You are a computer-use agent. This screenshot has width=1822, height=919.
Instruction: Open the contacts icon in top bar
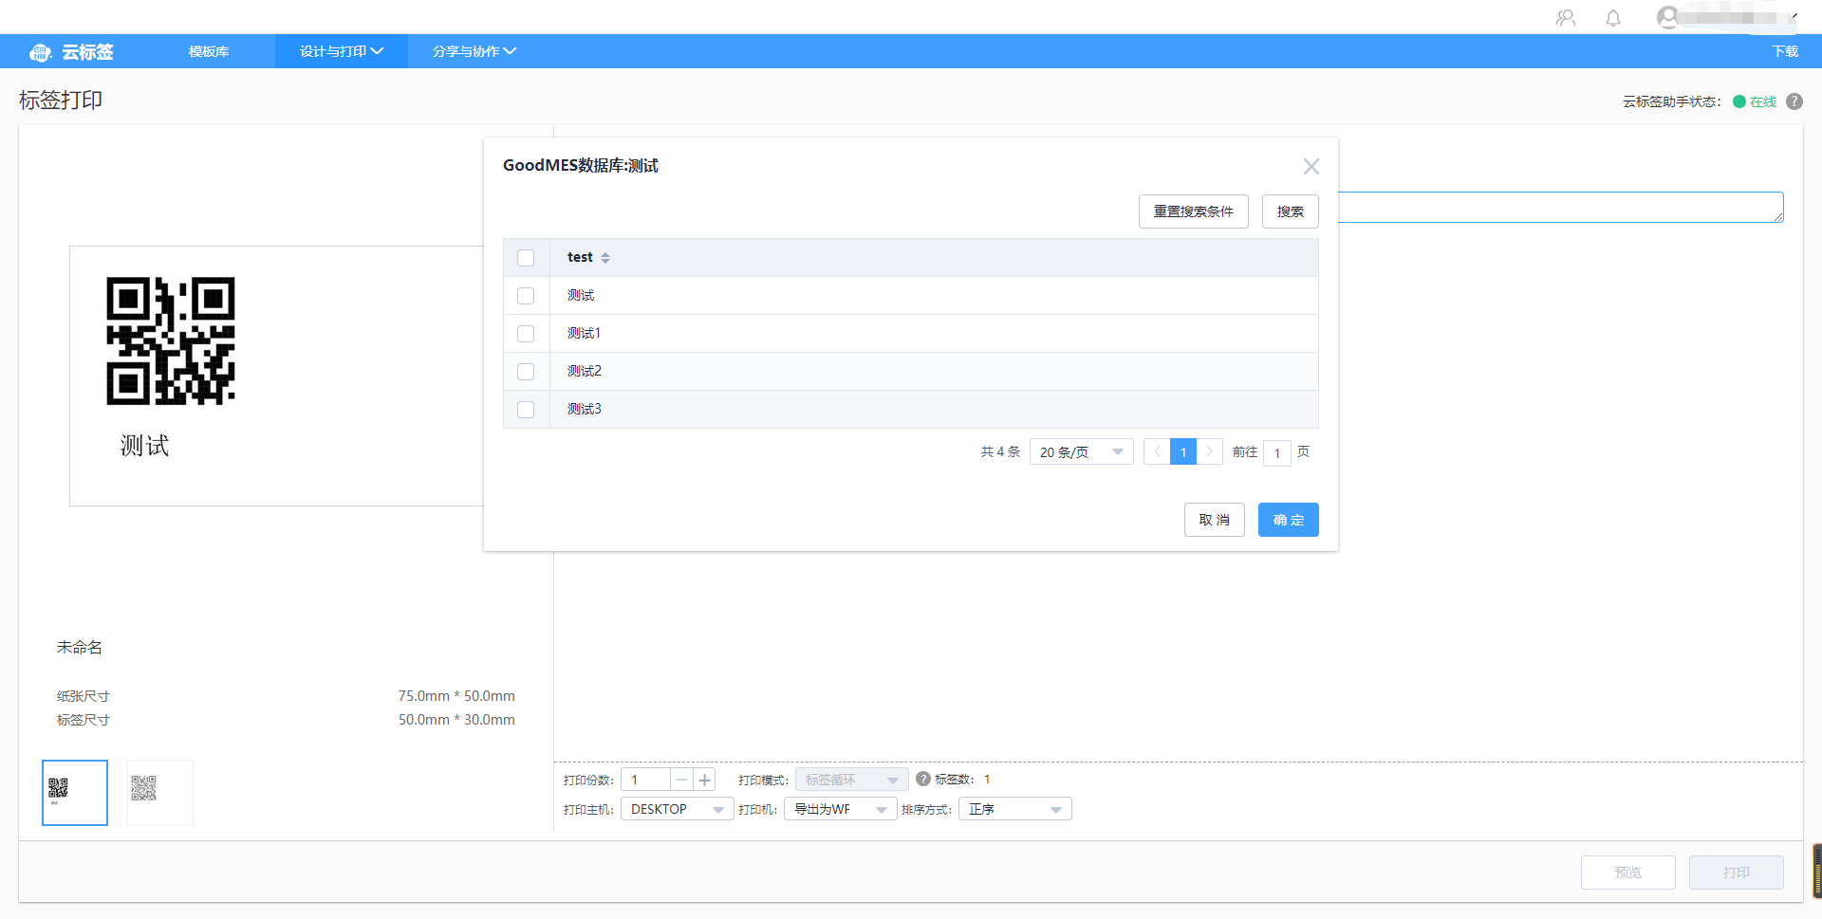[1566, 17]
